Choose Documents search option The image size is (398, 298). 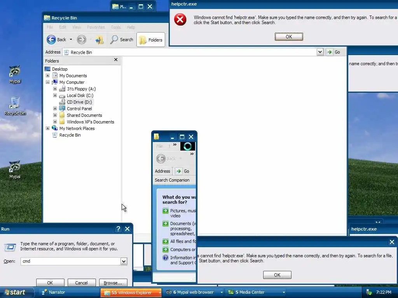[x=179, y=229]
